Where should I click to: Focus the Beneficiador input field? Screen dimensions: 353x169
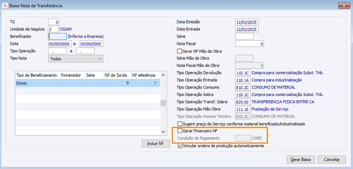click(57, 36)
